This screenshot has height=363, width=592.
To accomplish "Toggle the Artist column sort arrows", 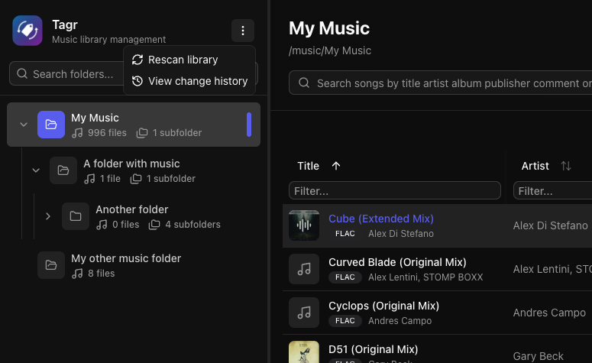I will point(566,166).
